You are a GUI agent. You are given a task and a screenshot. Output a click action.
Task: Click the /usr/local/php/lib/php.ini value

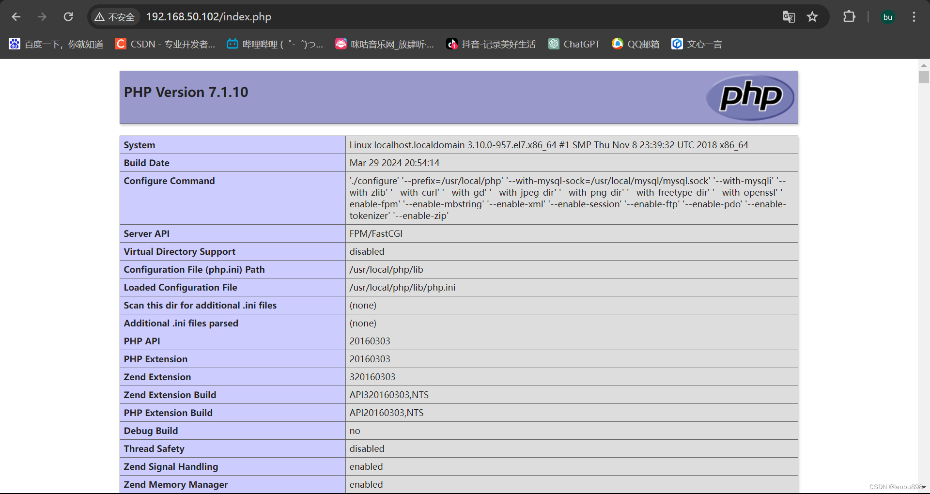(x=402, y=287)
